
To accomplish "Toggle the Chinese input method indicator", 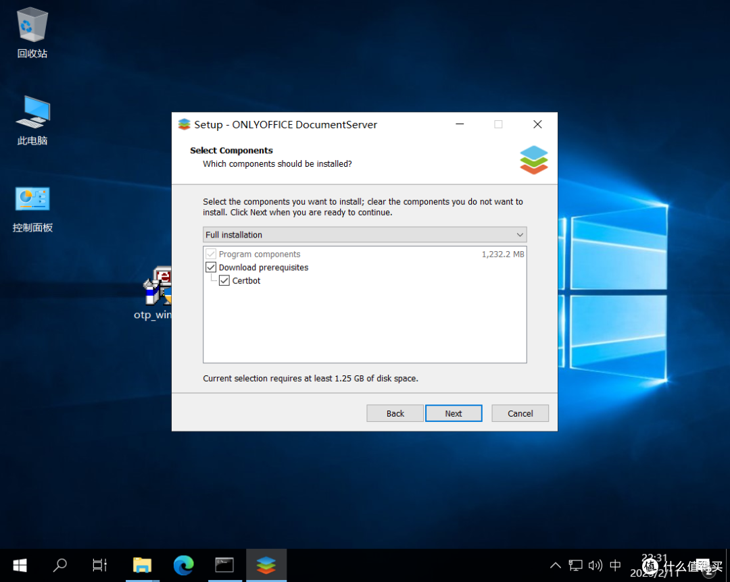I will [x=615, y=565].
